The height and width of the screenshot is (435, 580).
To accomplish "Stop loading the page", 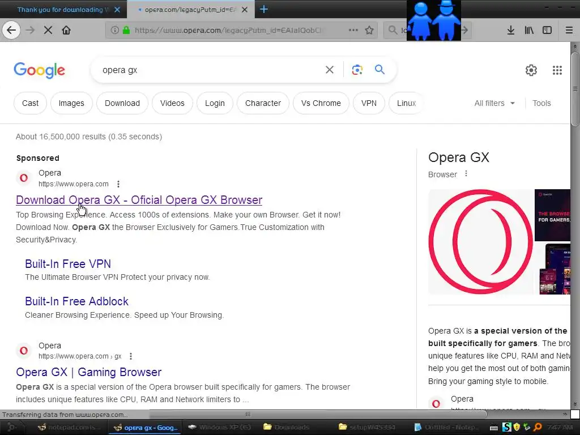I will tap(48, 30).
